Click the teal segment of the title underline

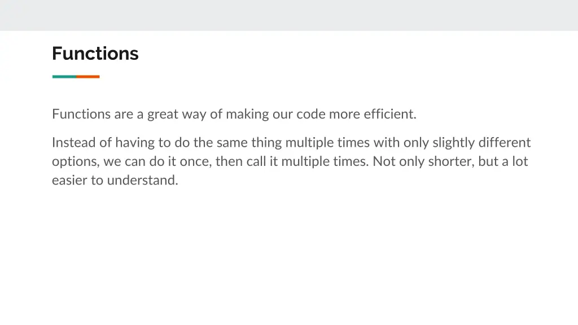[64, 77]
